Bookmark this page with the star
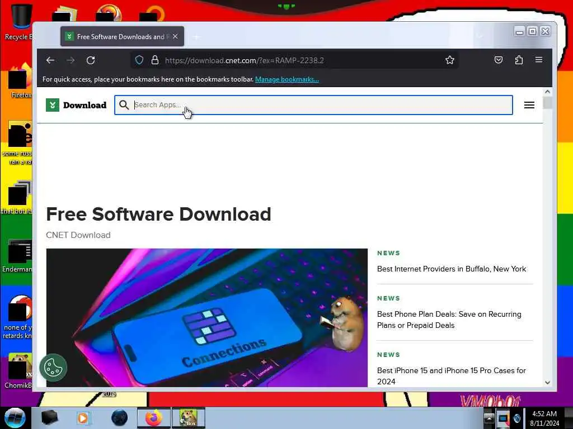The height and width of the screenshot is (429, 573). pyautogui.click(x=450, y=60)
